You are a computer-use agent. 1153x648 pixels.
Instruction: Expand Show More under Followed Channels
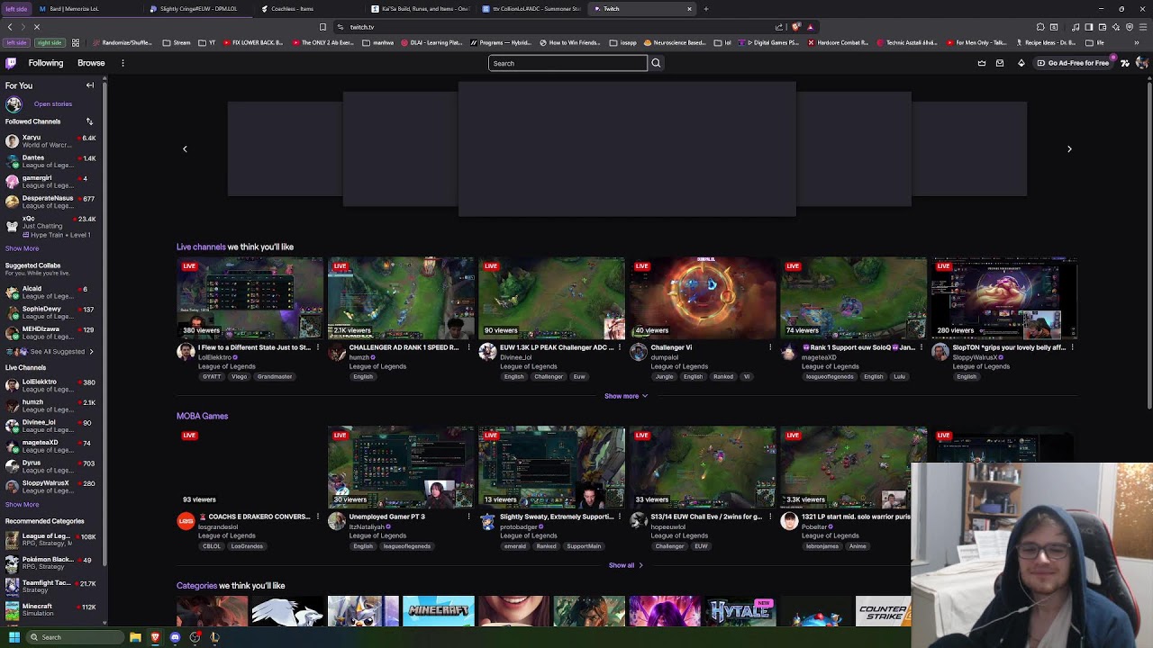point(22,248)
